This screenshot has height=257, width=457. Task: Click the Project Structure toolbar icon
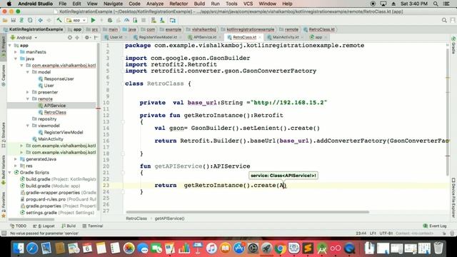click(x=173, y=21)
